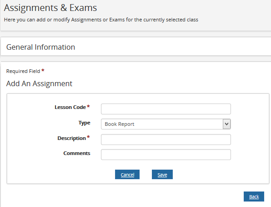Click the Lesson Code label
The height and width of the screenshot is (207, 271).
point(70,107)
